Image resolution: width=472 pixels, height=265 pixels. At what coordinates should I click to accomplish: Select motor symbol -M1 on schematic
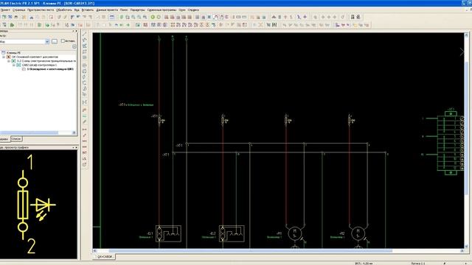point(295,233)
